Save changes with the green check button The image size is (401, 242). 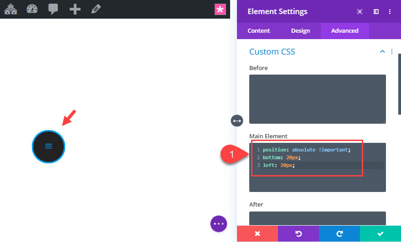point(380,233)
